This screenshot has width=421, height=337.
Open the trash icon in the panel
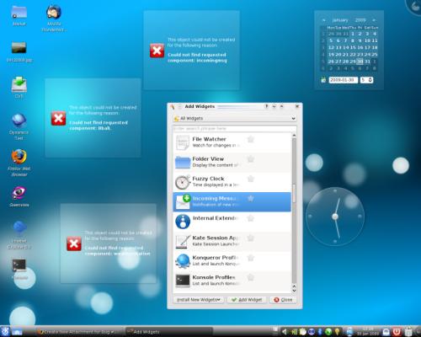(408, 332)
